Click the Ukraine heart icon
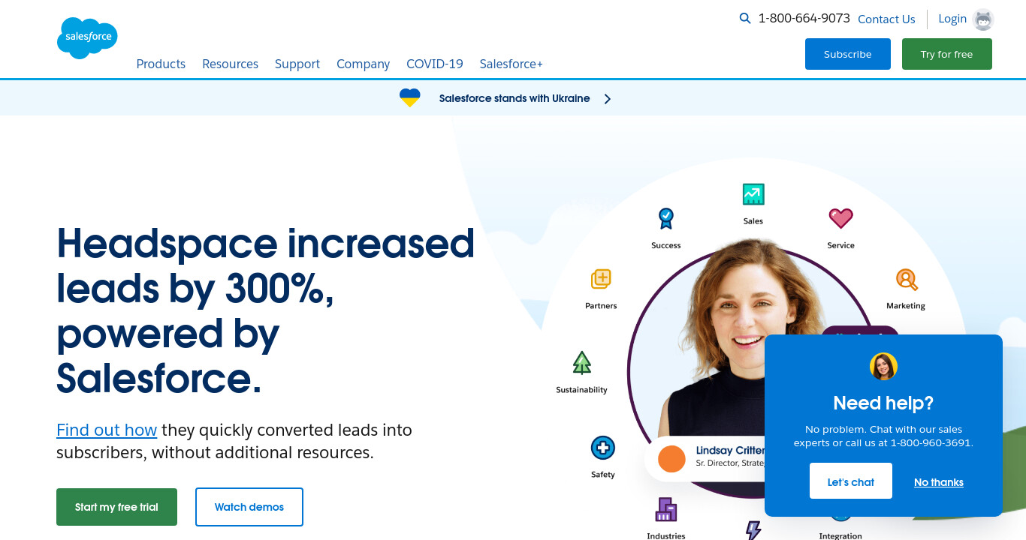The image size is (1026, 540). [x=409, y=98]
